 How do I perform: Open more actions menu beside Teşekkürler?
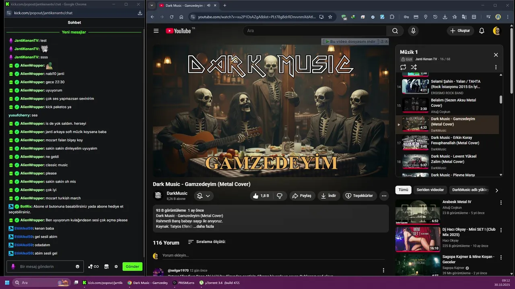384,196
